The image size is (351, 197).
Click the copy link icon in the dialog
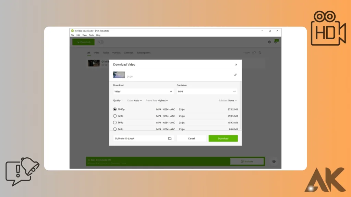pos(235,75)
